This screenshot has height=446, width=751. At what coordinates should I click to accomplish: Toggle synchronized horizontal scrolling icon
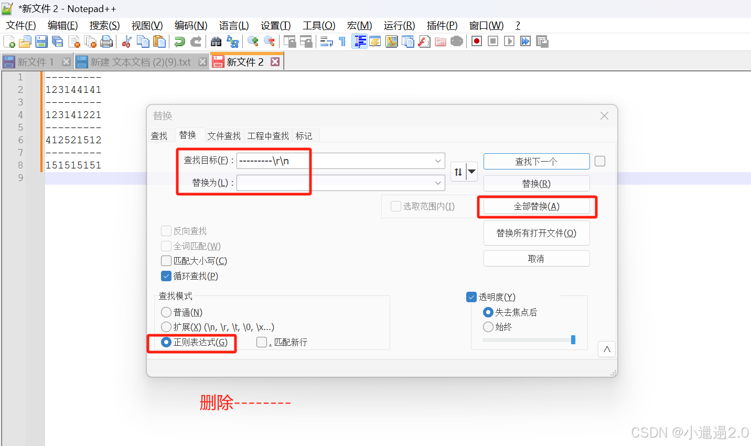306,41
